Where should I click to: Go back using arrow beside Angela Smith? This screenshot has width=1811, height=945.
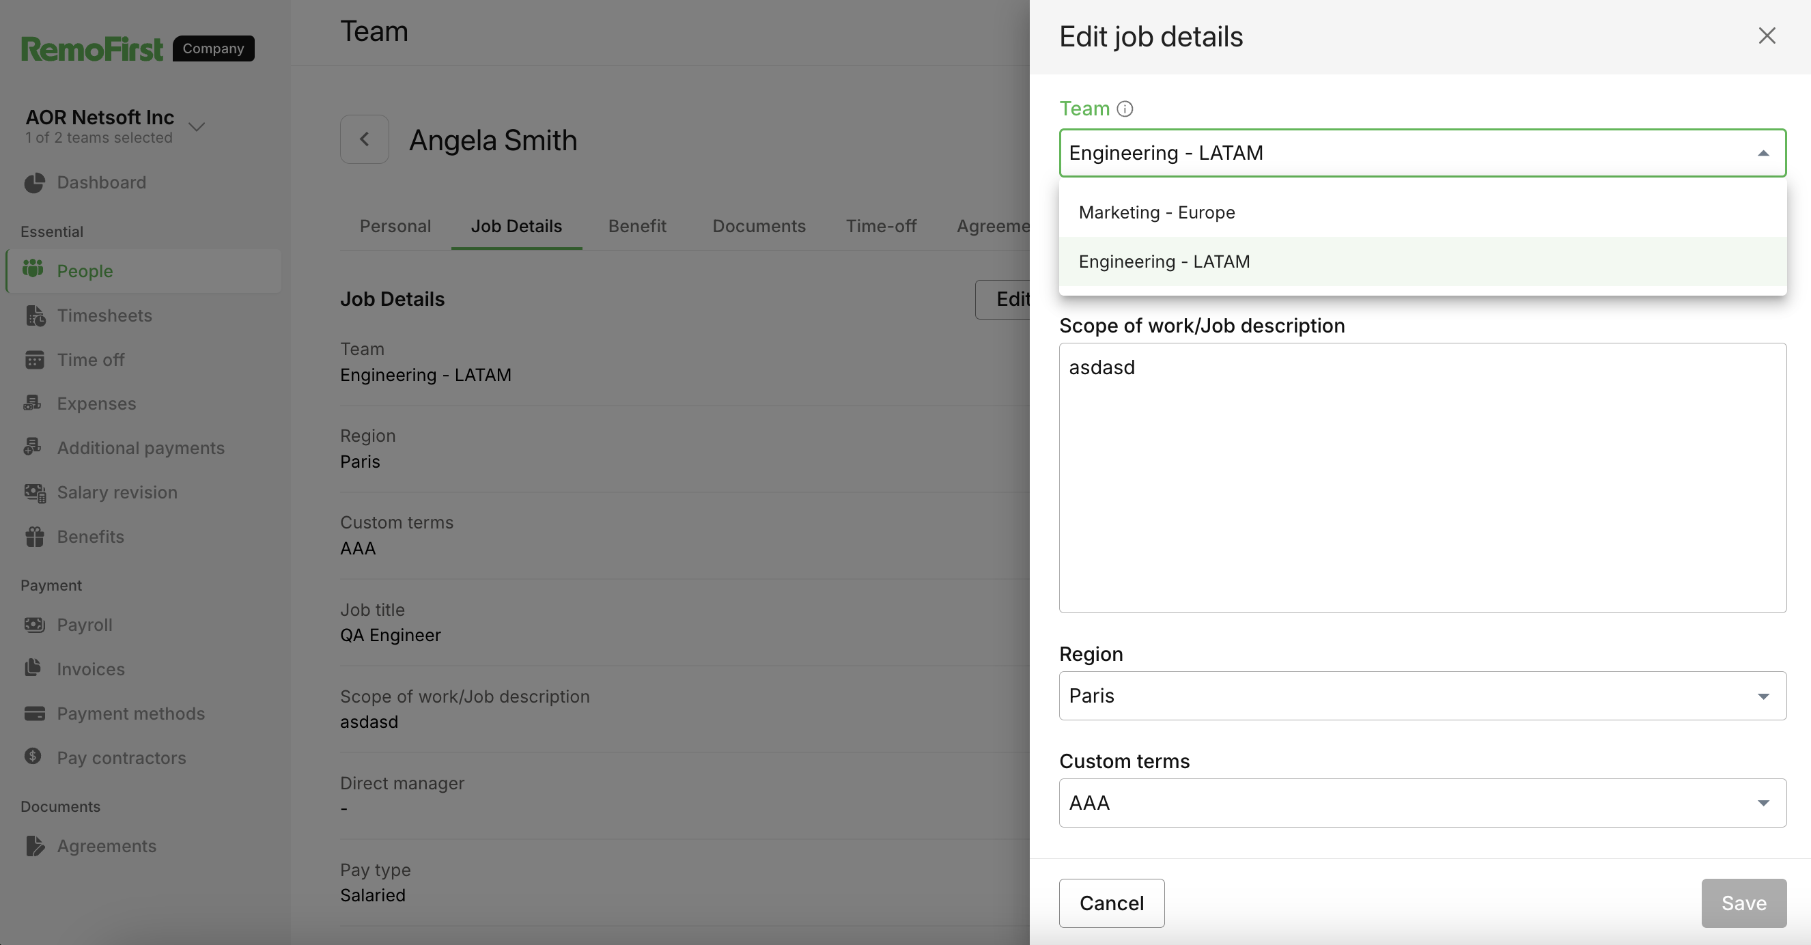tap(364, 139)
